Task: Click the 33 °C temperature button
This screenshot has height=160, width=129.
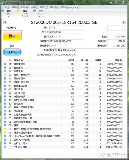Action: click(12, 52)
